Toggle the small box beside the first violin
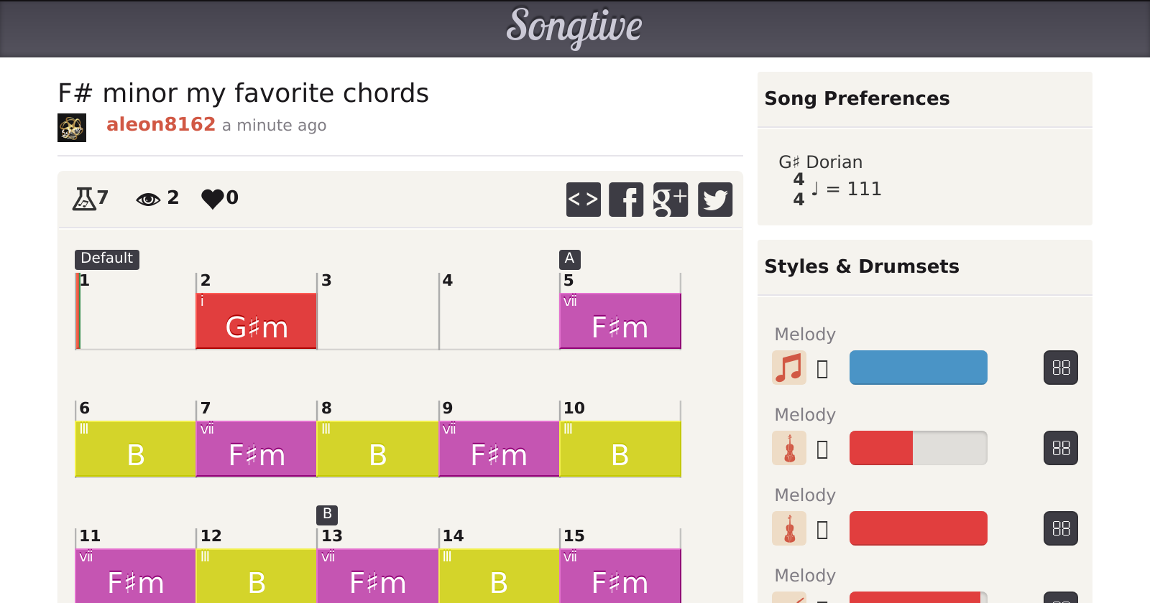Image resolution: width=1150 pixels, height=603 pixels. (823, 449)
